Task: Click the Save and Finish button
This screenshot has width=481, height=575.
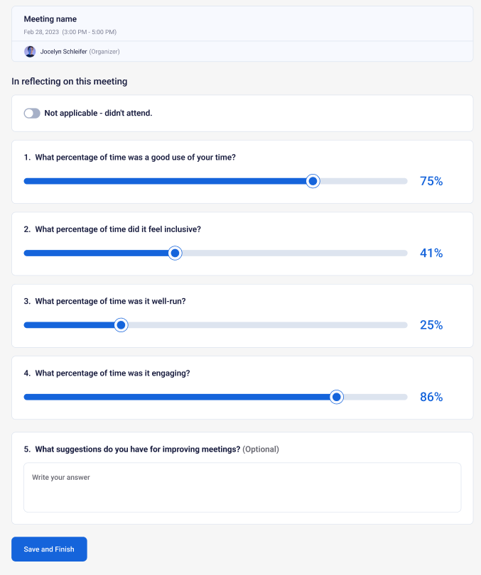Action: pyautogui.click(x=49, y=549)
